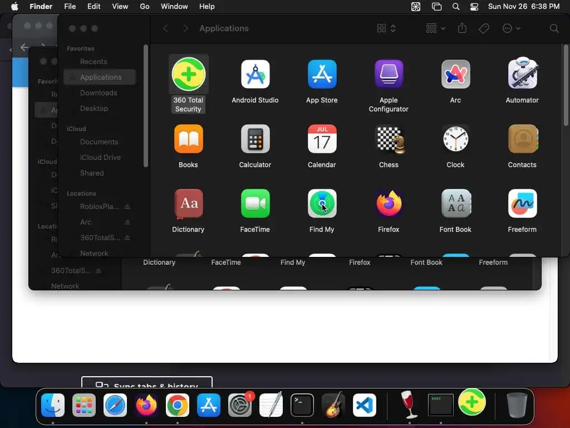The height and width of the screenshot is (428, 570).
Task: Select the Contacts app icon
Action: tap(522, 139)
